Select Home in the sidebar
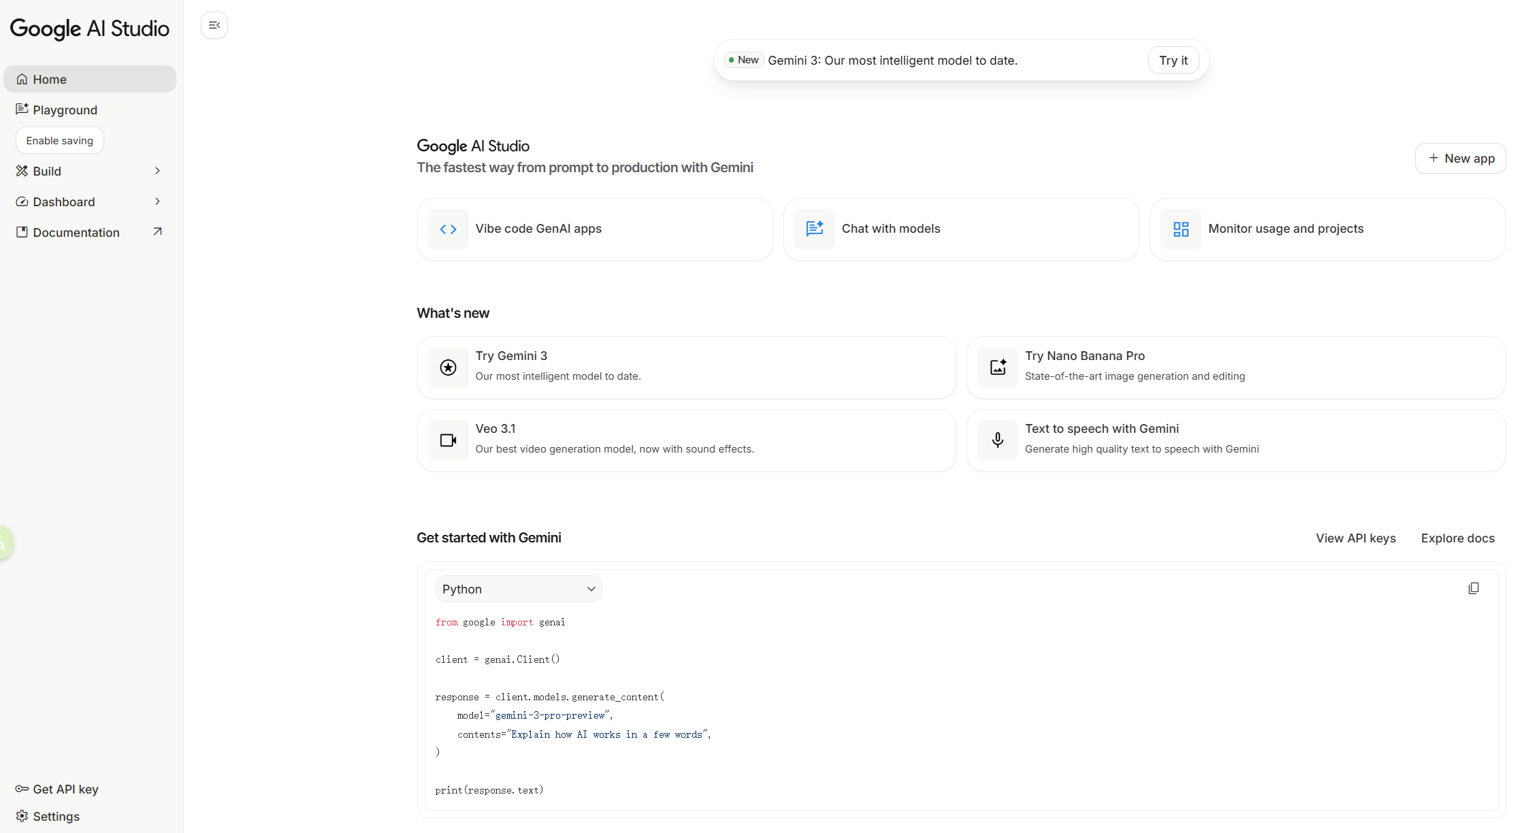 [50, 79]
